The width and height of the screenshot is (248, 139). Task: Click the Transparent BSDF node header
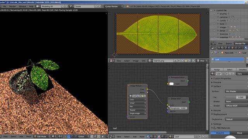[178, 77]
